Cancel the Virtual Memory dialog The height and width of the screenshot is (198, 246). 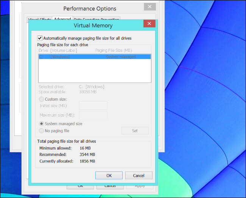pos(139,175)
